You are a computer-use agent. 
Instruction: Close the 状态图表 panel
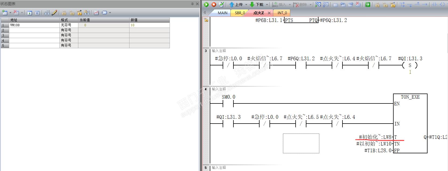[197, 4]
